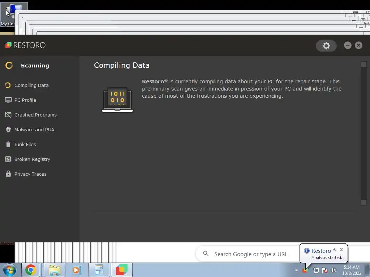Open Broken Registry section
This screenshot has height=277, width=370.
[x=32, y=159]
